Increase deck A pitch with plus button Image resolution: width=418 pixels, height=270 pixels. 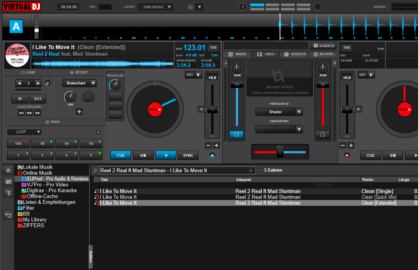click(x=216, y=145)
